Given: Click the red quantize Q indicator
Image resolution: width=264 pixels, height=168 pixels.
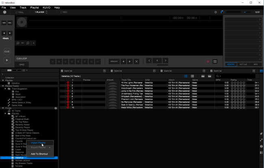Looking at the screenshot, I should [x=208, y=62].
